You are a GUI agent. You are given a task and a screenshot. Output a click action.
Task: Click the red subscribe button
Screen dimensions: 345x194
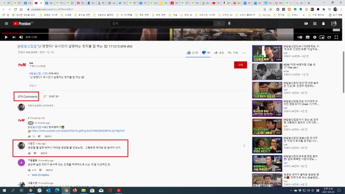tap(240, 65)
